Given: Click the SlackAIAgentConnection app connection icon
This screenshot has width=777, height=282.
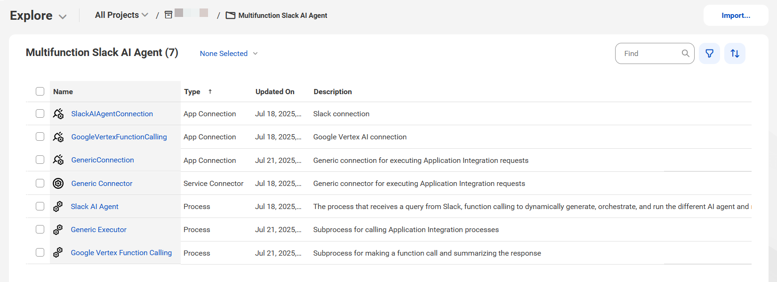Looking at the screenshot, I should coord(58,113).
